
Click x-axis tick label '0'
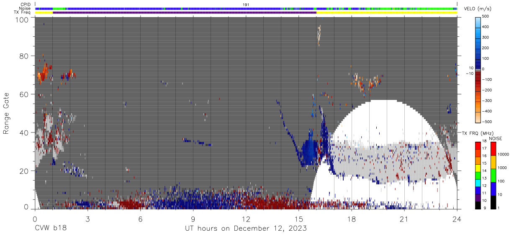point(35,219)
